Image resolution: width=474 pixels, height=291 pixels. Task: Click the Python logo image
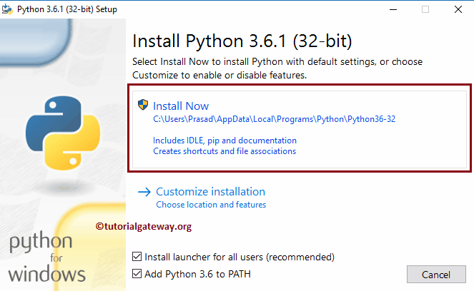(x=63, y=133)
